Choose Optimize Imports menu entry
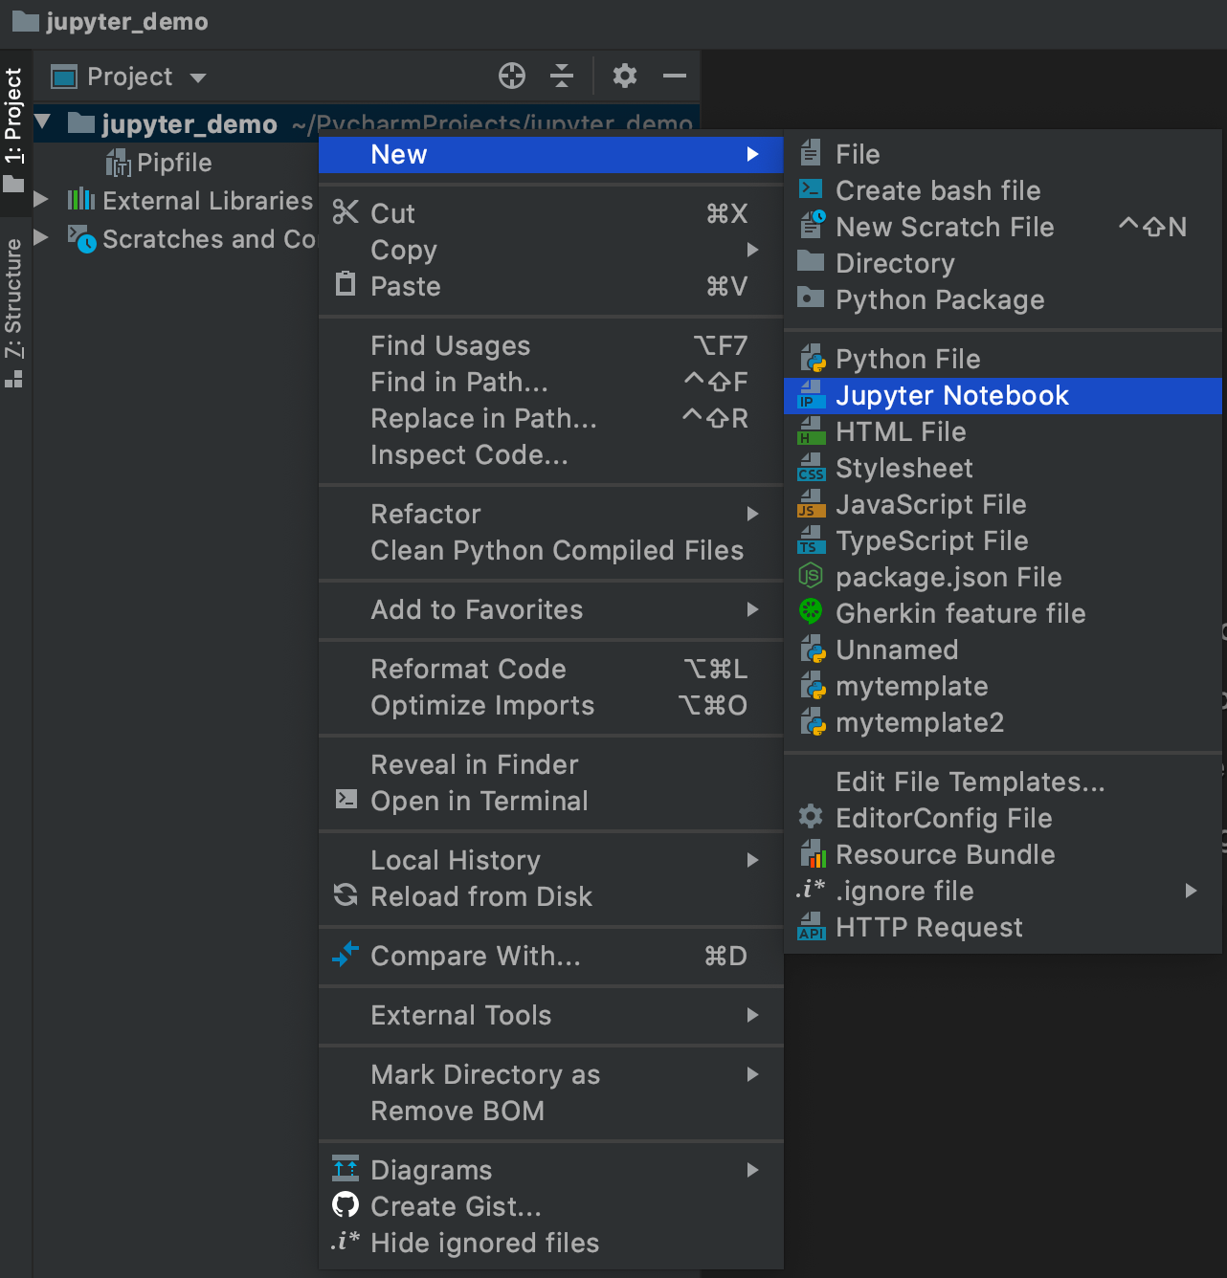The image size is (1227, 1278). coord(551,705)
